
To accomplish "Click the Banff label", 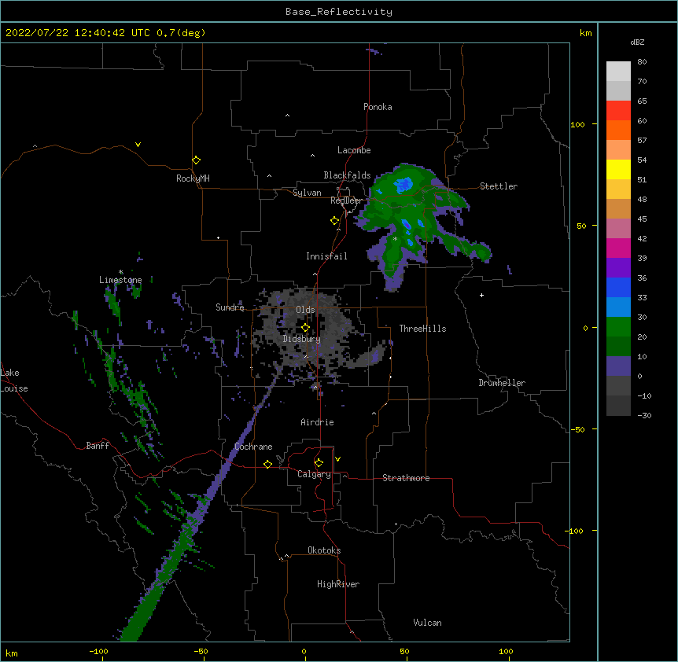I will coord(98,446).
